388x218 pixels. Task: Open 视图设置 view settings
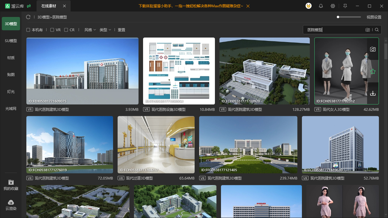(374, 17)
